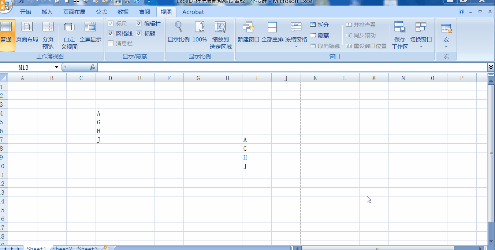495x250 pixels.
Task: Click the select-all corner of the grid
Action: [4, 78]
